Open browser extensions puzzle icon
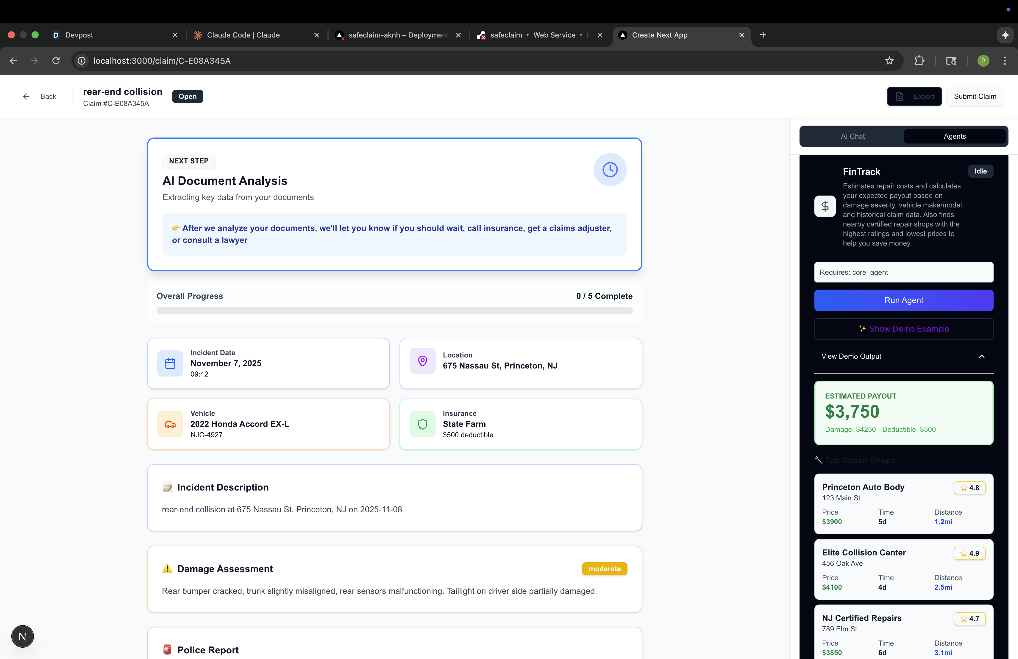Image resolution: width=1018 pixels, height=659 pixels. tap(919, 61)
